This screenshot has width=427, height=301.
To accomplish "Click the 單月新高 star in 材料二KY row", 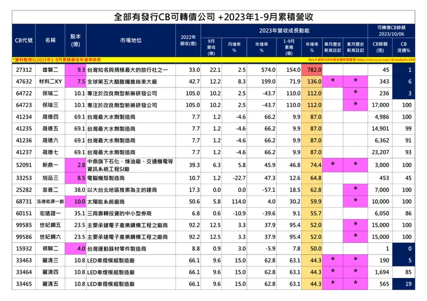I will point(332,81).
